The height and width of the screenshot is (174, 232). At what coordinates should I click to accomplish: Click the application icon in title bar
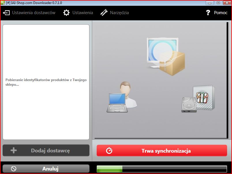(x=3, y=3)
